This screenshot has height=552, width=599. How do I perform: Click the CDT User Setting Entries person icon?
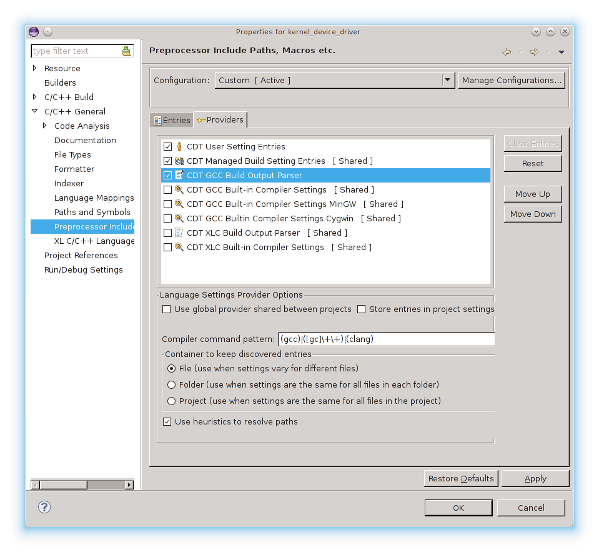pyautogui.click(x=179, y=146)
